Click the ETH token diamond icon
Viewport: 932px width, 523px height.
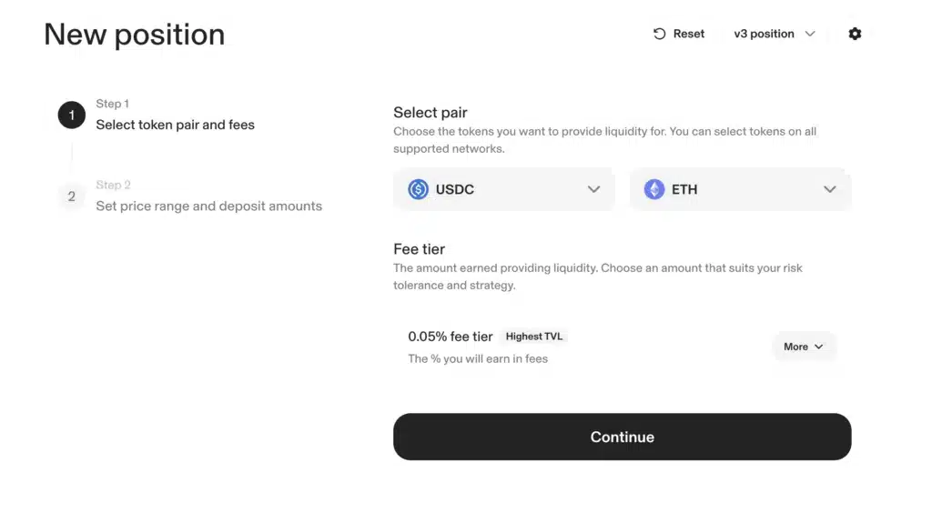[x=653, y=189]
